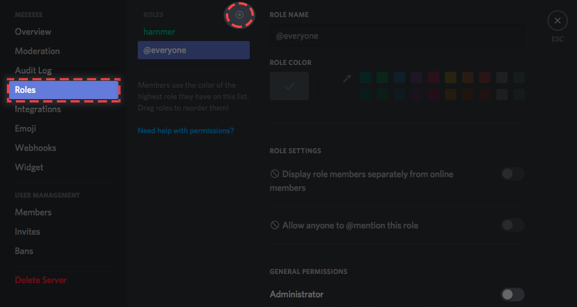Switch to the Moderation settings

click(x=37, y=51)
